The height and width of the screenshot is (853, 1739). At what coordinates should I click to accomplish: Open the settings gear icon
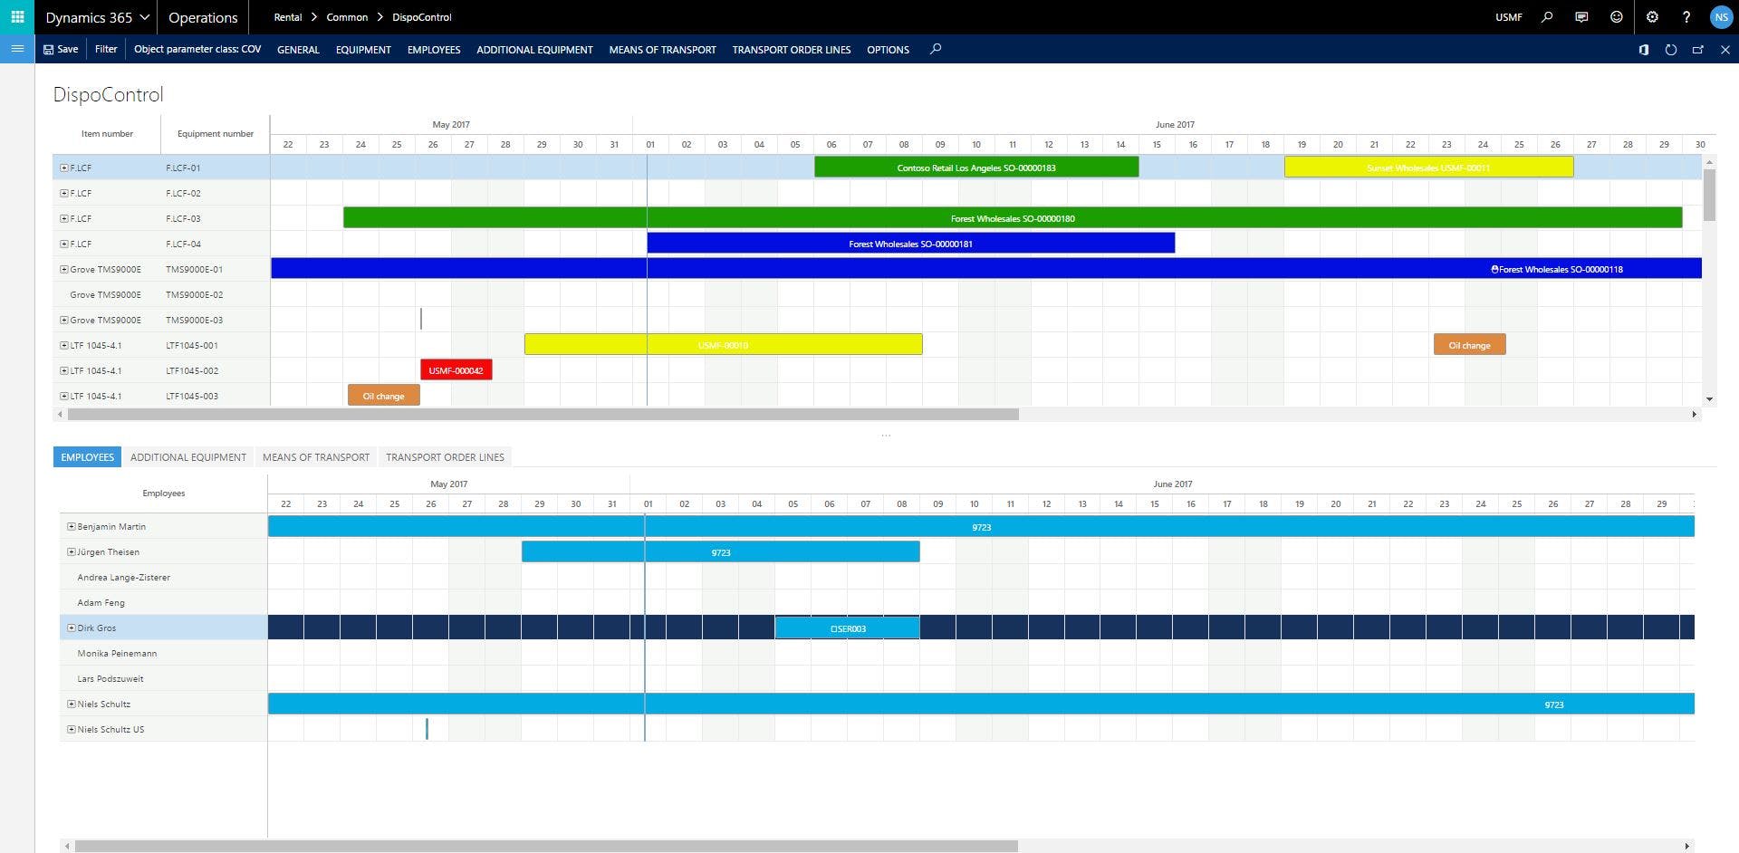point(1652,17)
